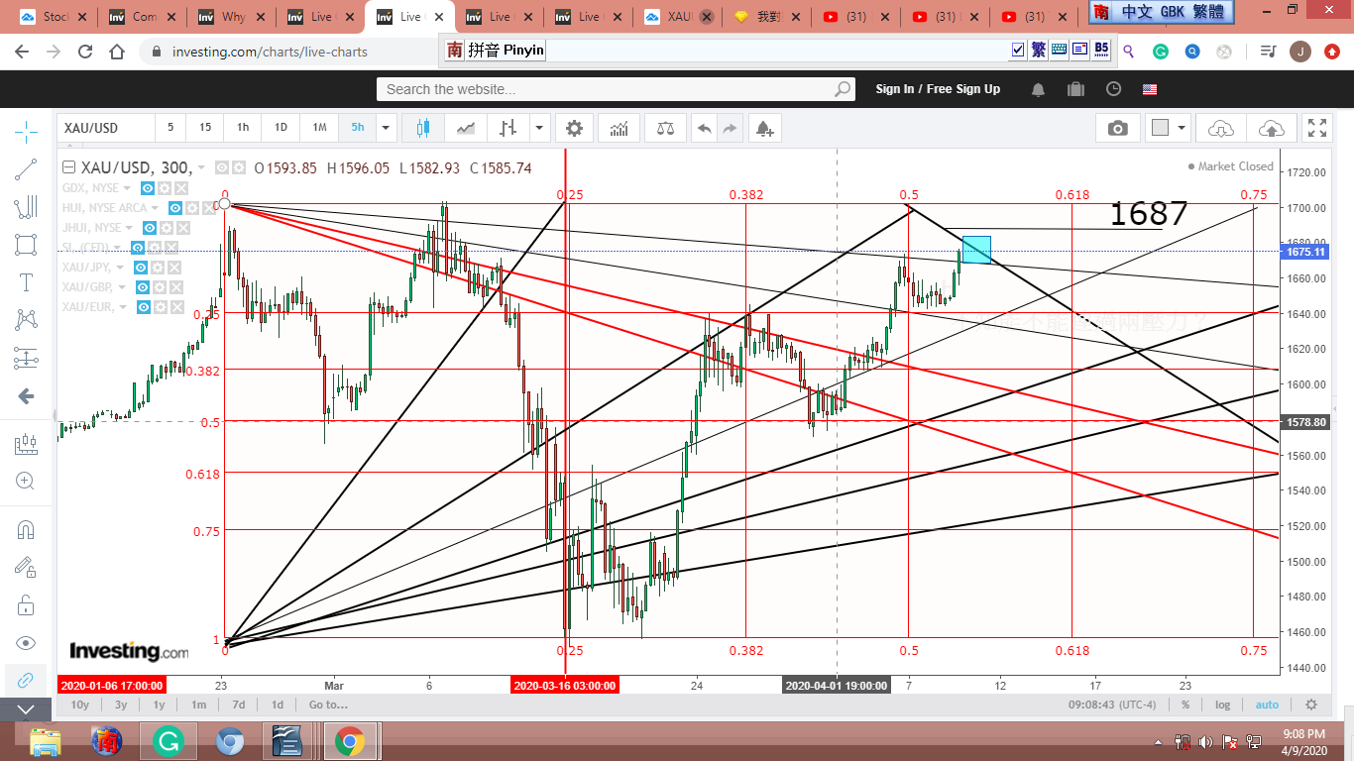Set time range to 7d
Screen dimensions: 1354x761
pos(239,705)
